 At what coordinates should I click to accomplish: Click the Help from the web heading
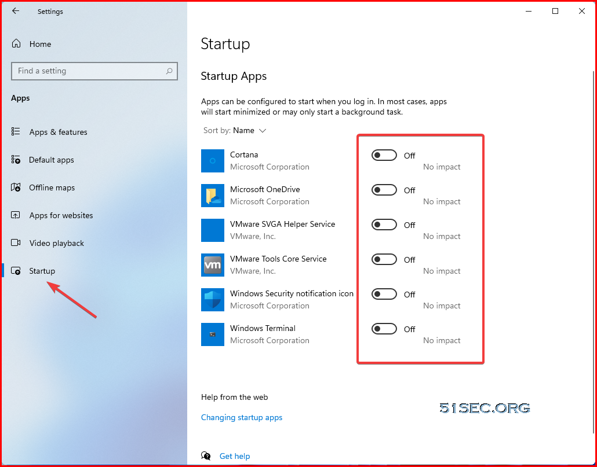pyautogui.click(x=235, y=397)
